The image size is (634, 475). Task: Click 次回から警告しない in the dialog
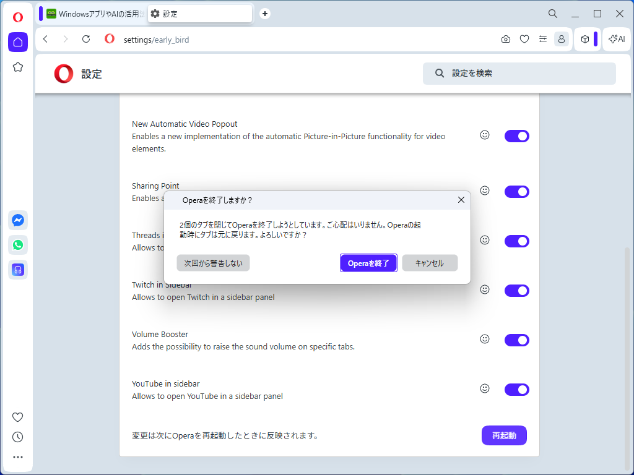[x=213, y=263]
